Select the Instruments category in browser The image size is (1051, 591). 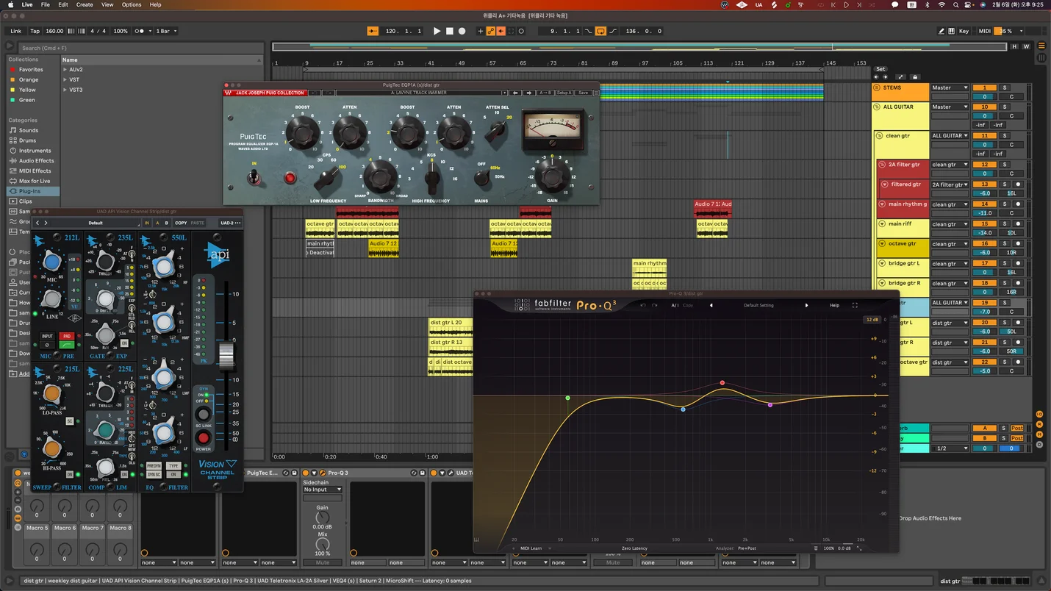click(35, 151)
